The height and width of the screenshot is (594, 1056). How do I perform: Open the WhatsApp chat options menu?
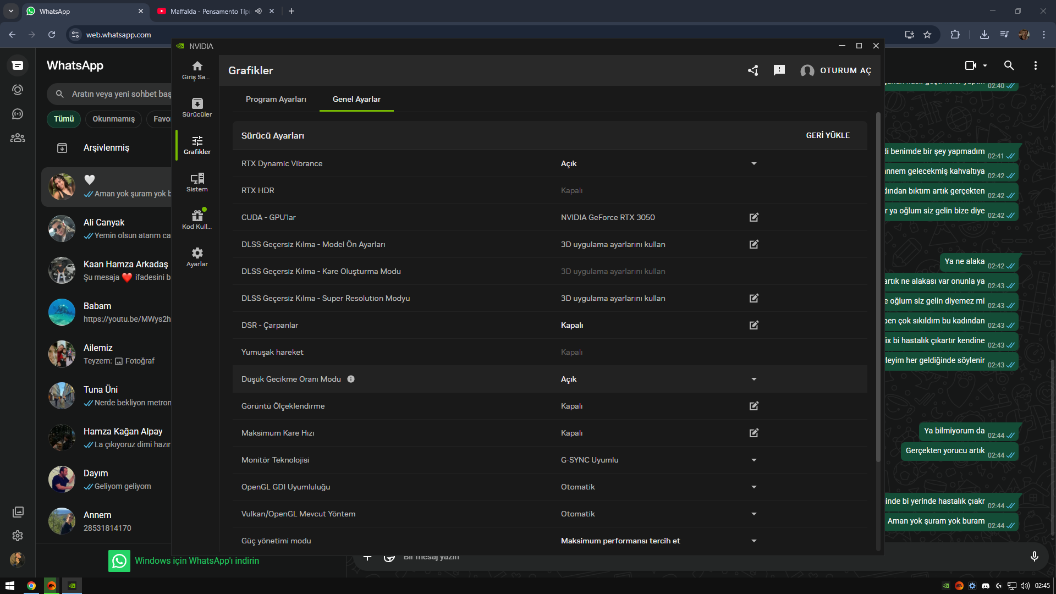[x=1036, y=65]
